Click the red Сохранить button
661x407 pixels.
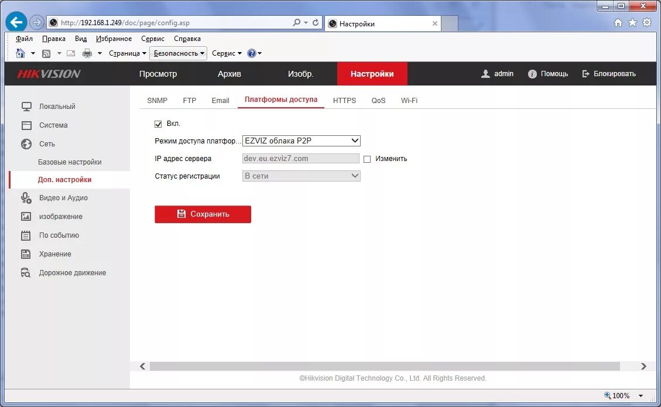[x=203, y=214]
